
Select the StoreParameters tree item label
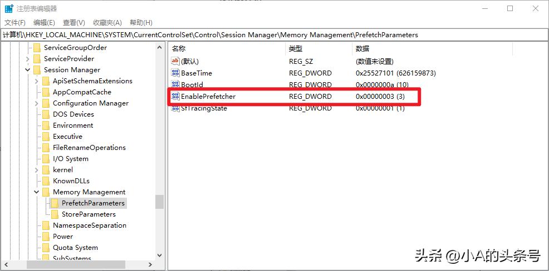(x=89, y=214)
